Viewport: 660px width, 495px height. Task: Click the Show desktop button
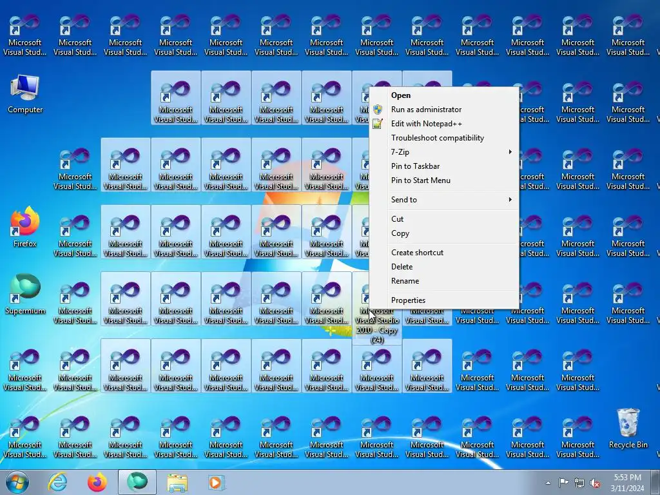655,482
